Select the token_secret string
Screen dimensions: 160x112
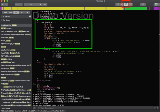tap(16, 41)
